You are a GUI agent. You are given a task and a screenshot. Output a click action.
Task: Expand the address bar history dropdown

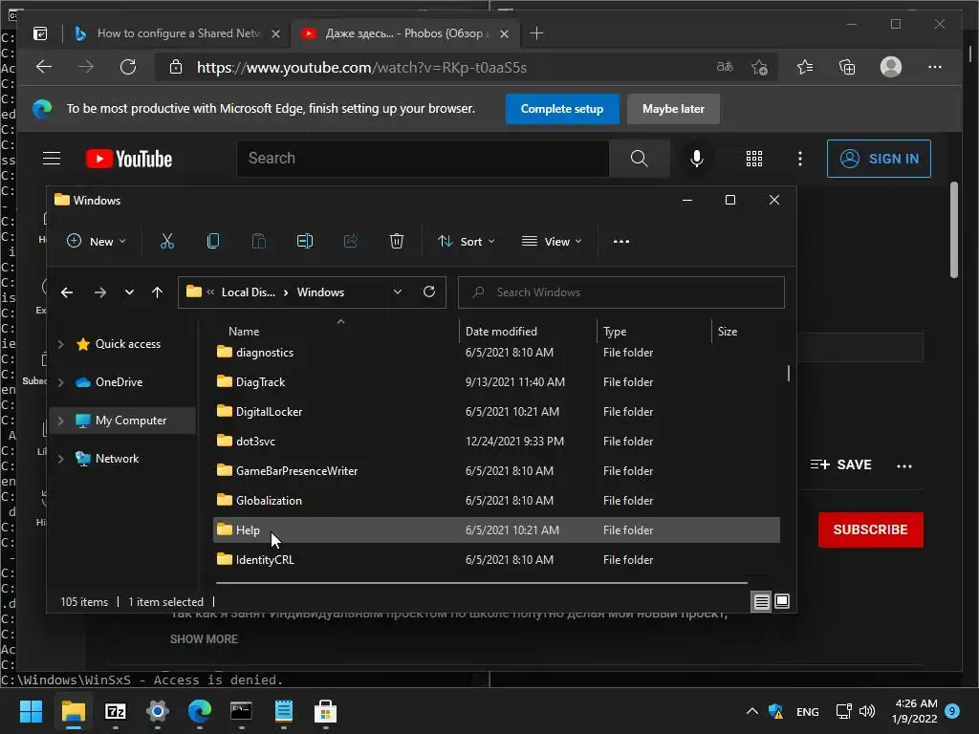click(397, 291)
